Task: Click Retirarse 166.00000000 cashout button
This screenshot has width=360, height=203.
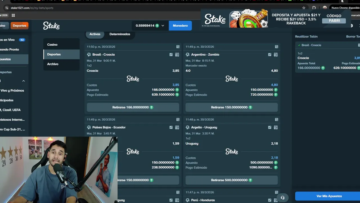Action: pyautogui.click(x=133, y=107)
